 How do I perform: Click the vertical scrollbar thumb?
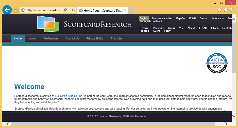(234, 48)
